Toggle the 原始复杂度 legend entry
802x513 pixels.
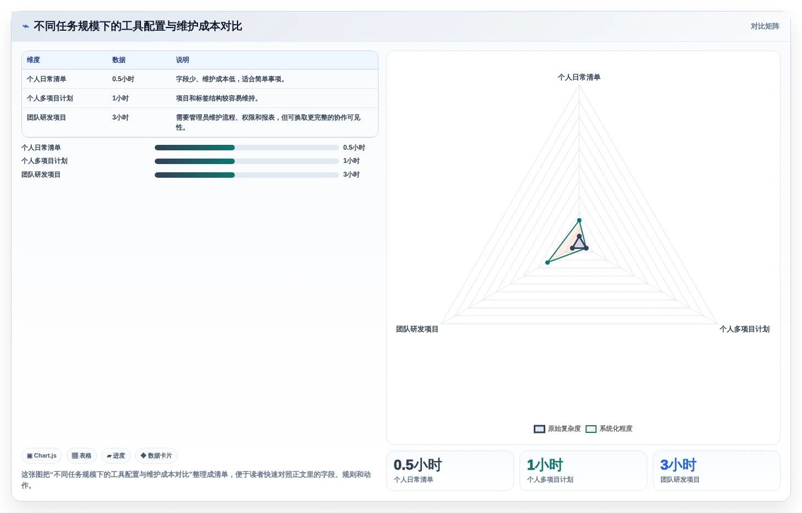[x=557, y=429]
